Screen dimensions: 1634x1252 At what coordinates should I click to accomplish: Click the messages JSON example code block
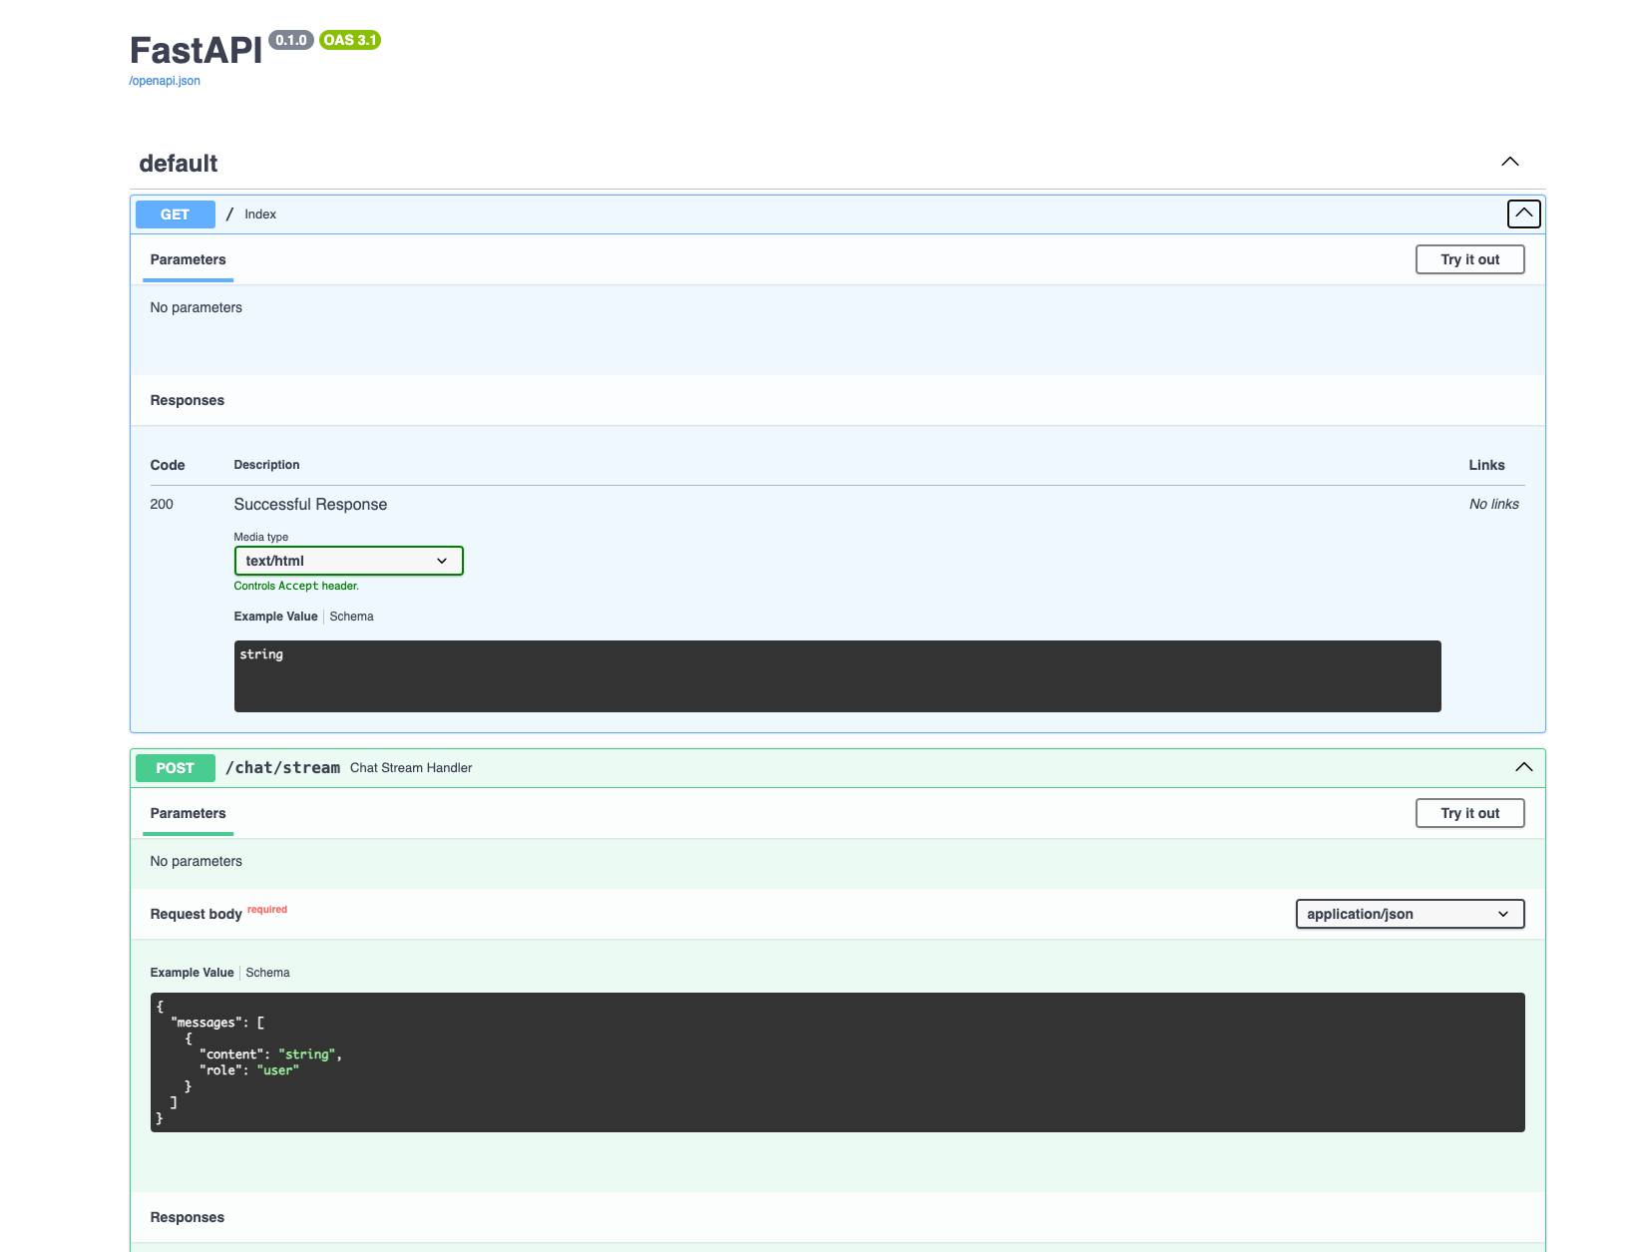pos(838,1062)
